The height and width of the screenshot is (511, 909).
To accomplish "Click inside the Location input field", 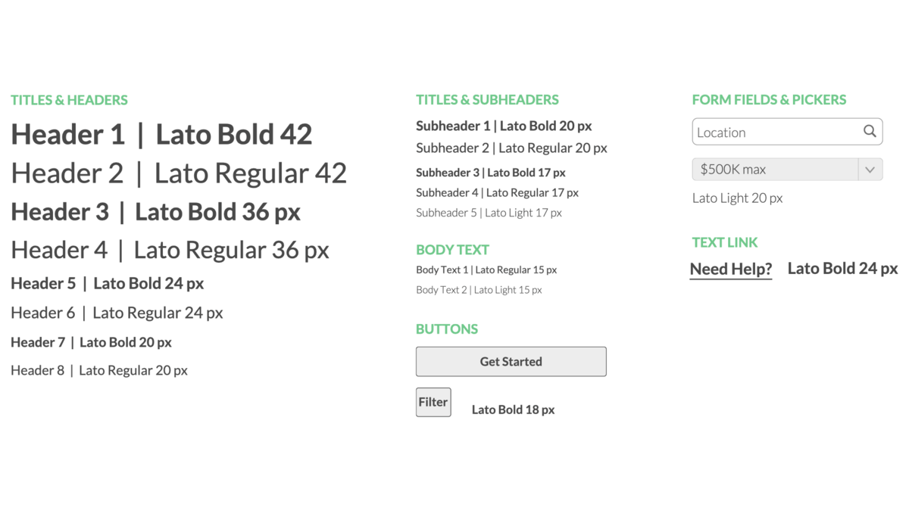I will [x=787, y=132].
